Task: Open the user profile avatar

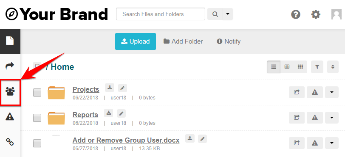Action: tap(337, 14)
